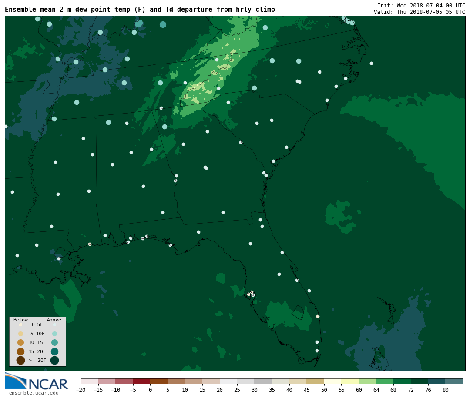470x398 pixels.
Task: Click the white colorbar segment 20 to 25
Action: pos(228,381)
